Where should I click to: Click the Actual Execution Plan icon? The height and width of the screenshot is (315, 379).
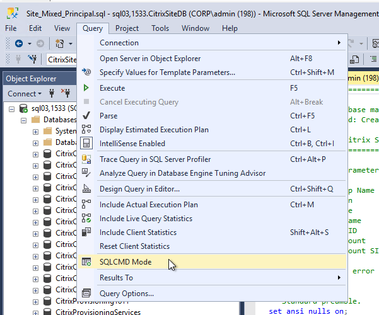[x=86, y=204]
